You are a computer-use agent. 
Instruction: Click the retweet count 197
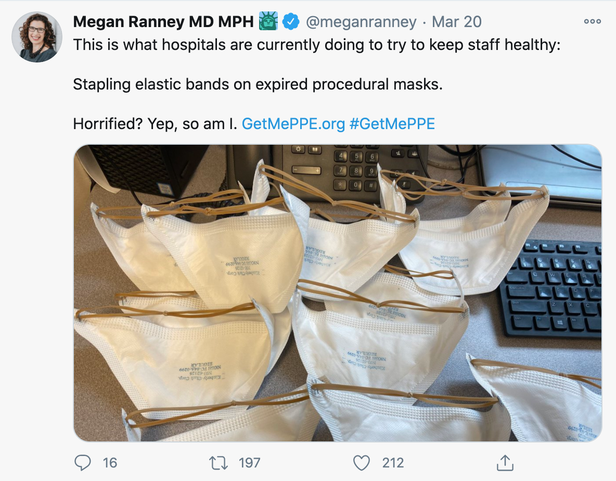pos(249,463)
